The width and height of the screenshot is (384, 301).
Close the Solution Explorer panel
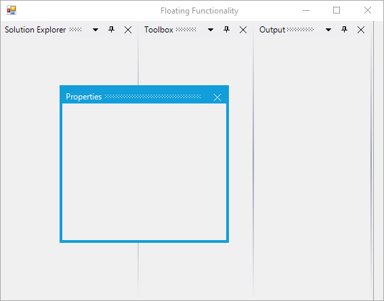pyautogui.click(x=128, y=30)
